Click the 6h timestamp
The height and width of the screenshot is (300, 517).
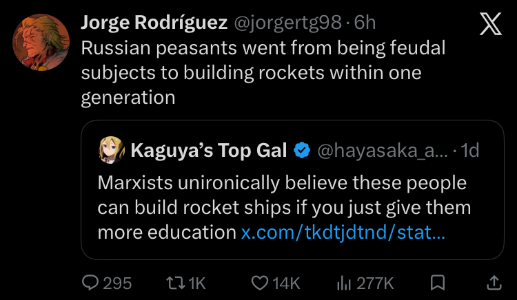tap(365, 23)
